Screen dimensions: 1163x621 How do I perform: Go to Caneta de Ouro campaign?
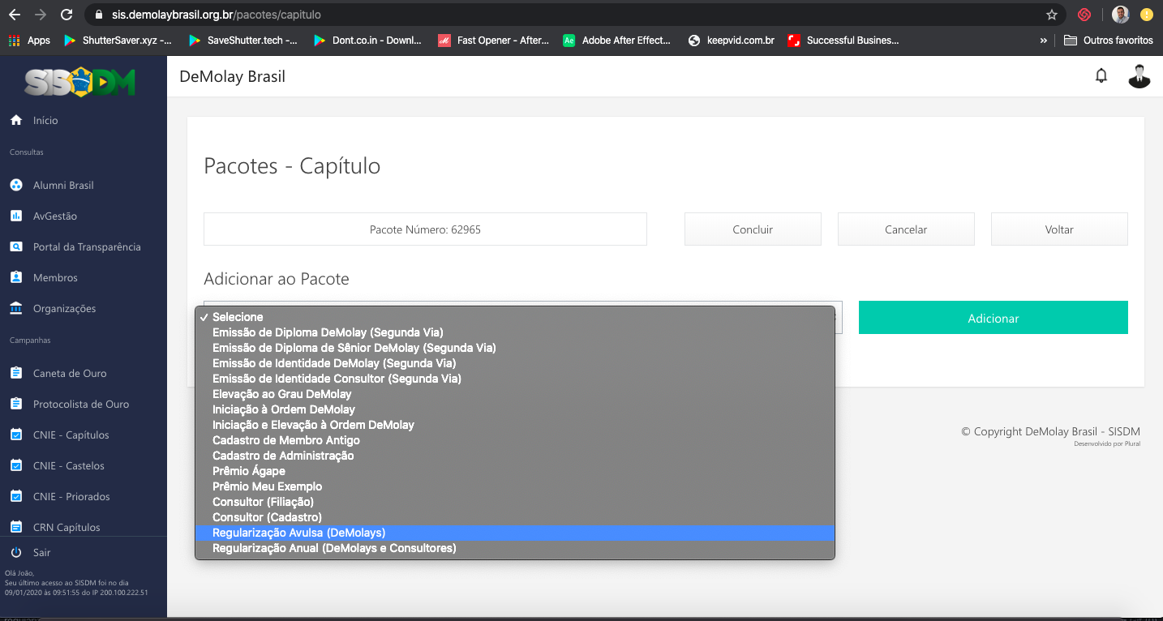click(x=70, y=373)
